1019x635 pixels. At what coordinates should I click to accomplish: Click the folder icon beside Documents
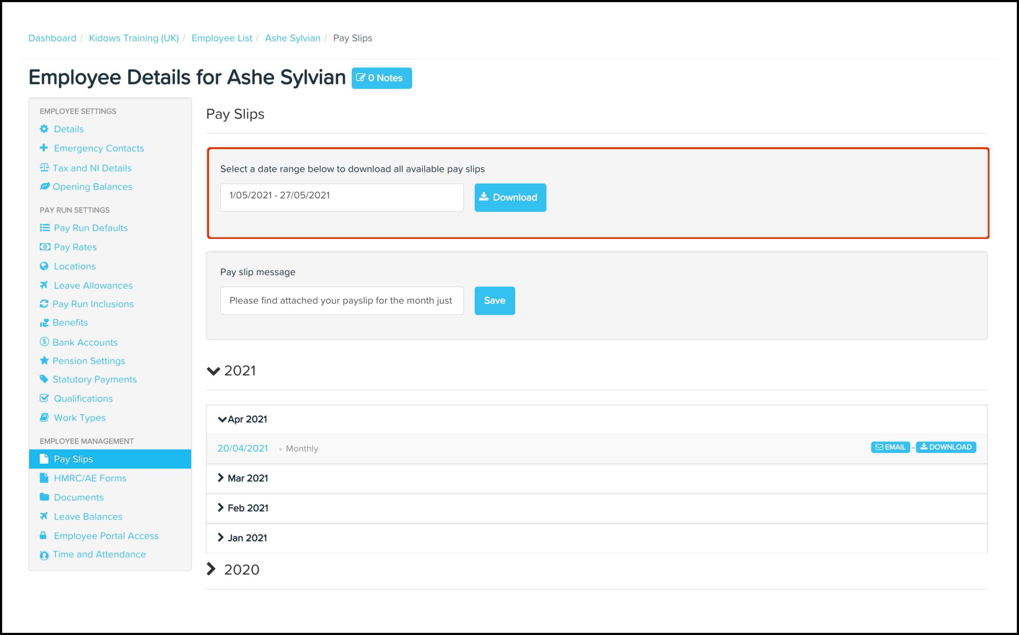click(x=44, y=497)
